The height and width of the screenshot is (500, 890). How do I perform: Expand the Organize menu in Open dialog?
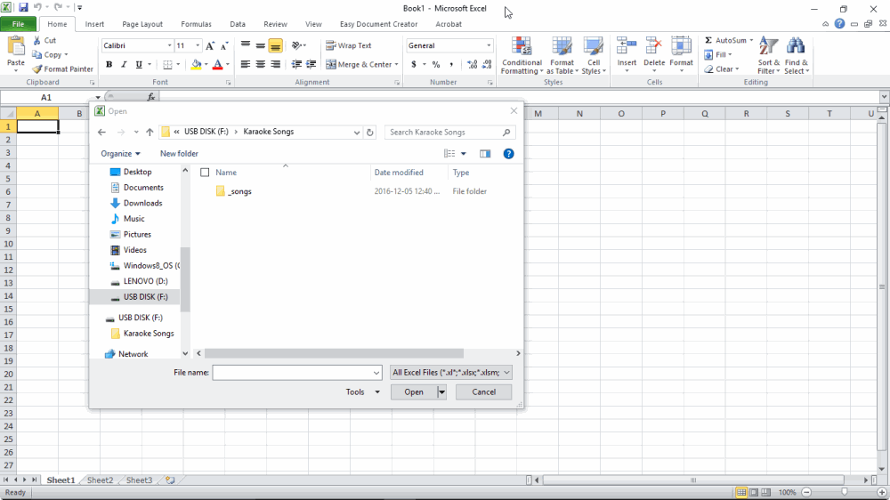(120, 154)
